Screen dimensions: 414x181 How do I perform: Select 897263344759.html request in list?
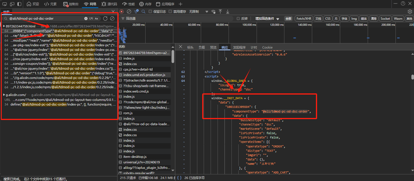pos(145,53)
